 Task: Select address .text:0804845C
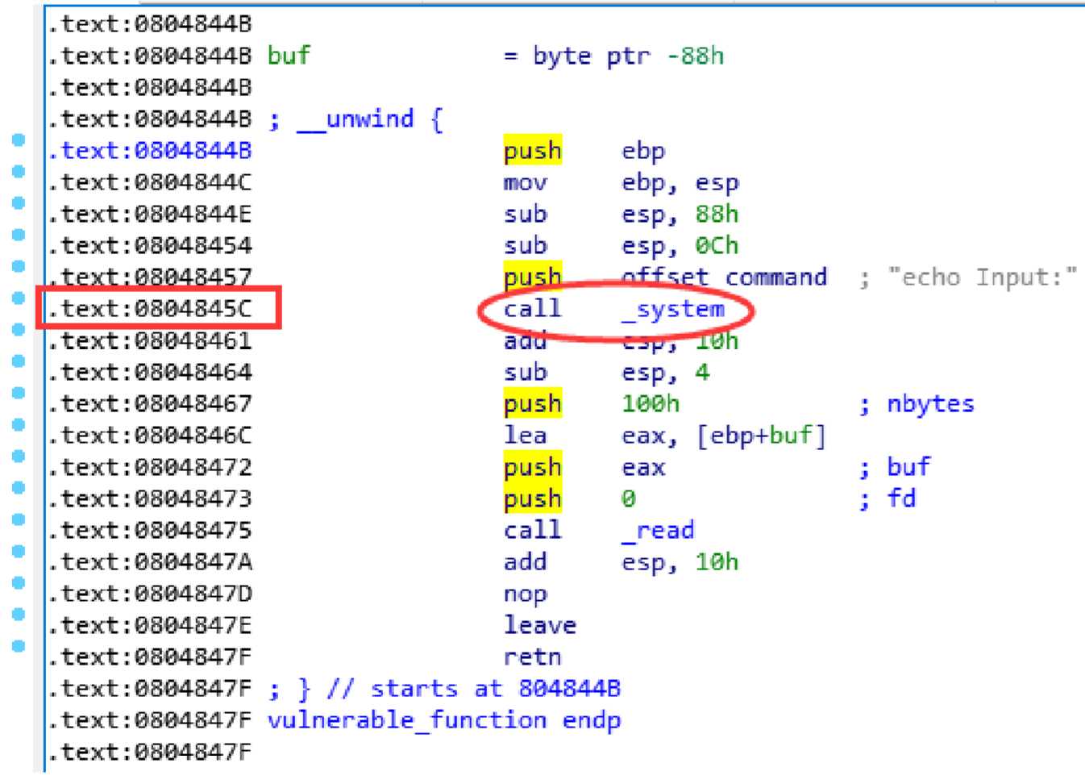pyautogui.click(x=149, y=308)
